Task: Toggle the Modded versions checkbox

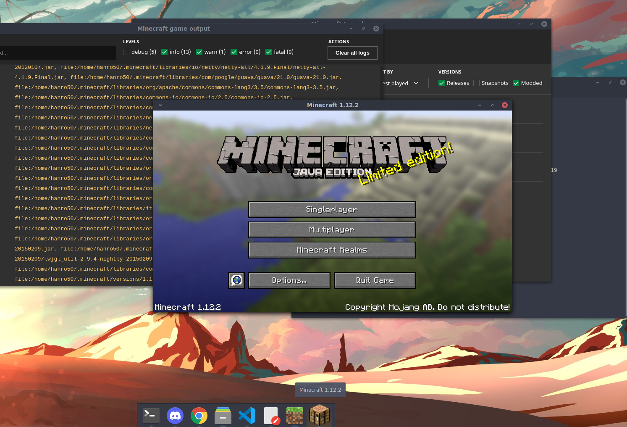Action: (x=516, y=83)
